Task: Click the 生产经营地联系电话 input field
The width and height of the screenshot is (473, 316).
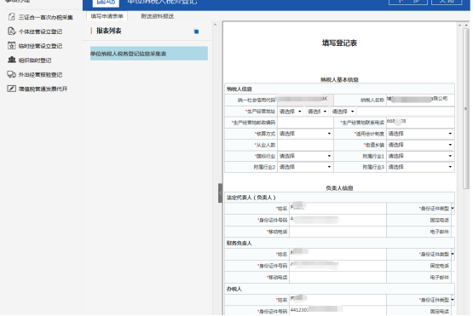Action: click(x=420, y=123)
